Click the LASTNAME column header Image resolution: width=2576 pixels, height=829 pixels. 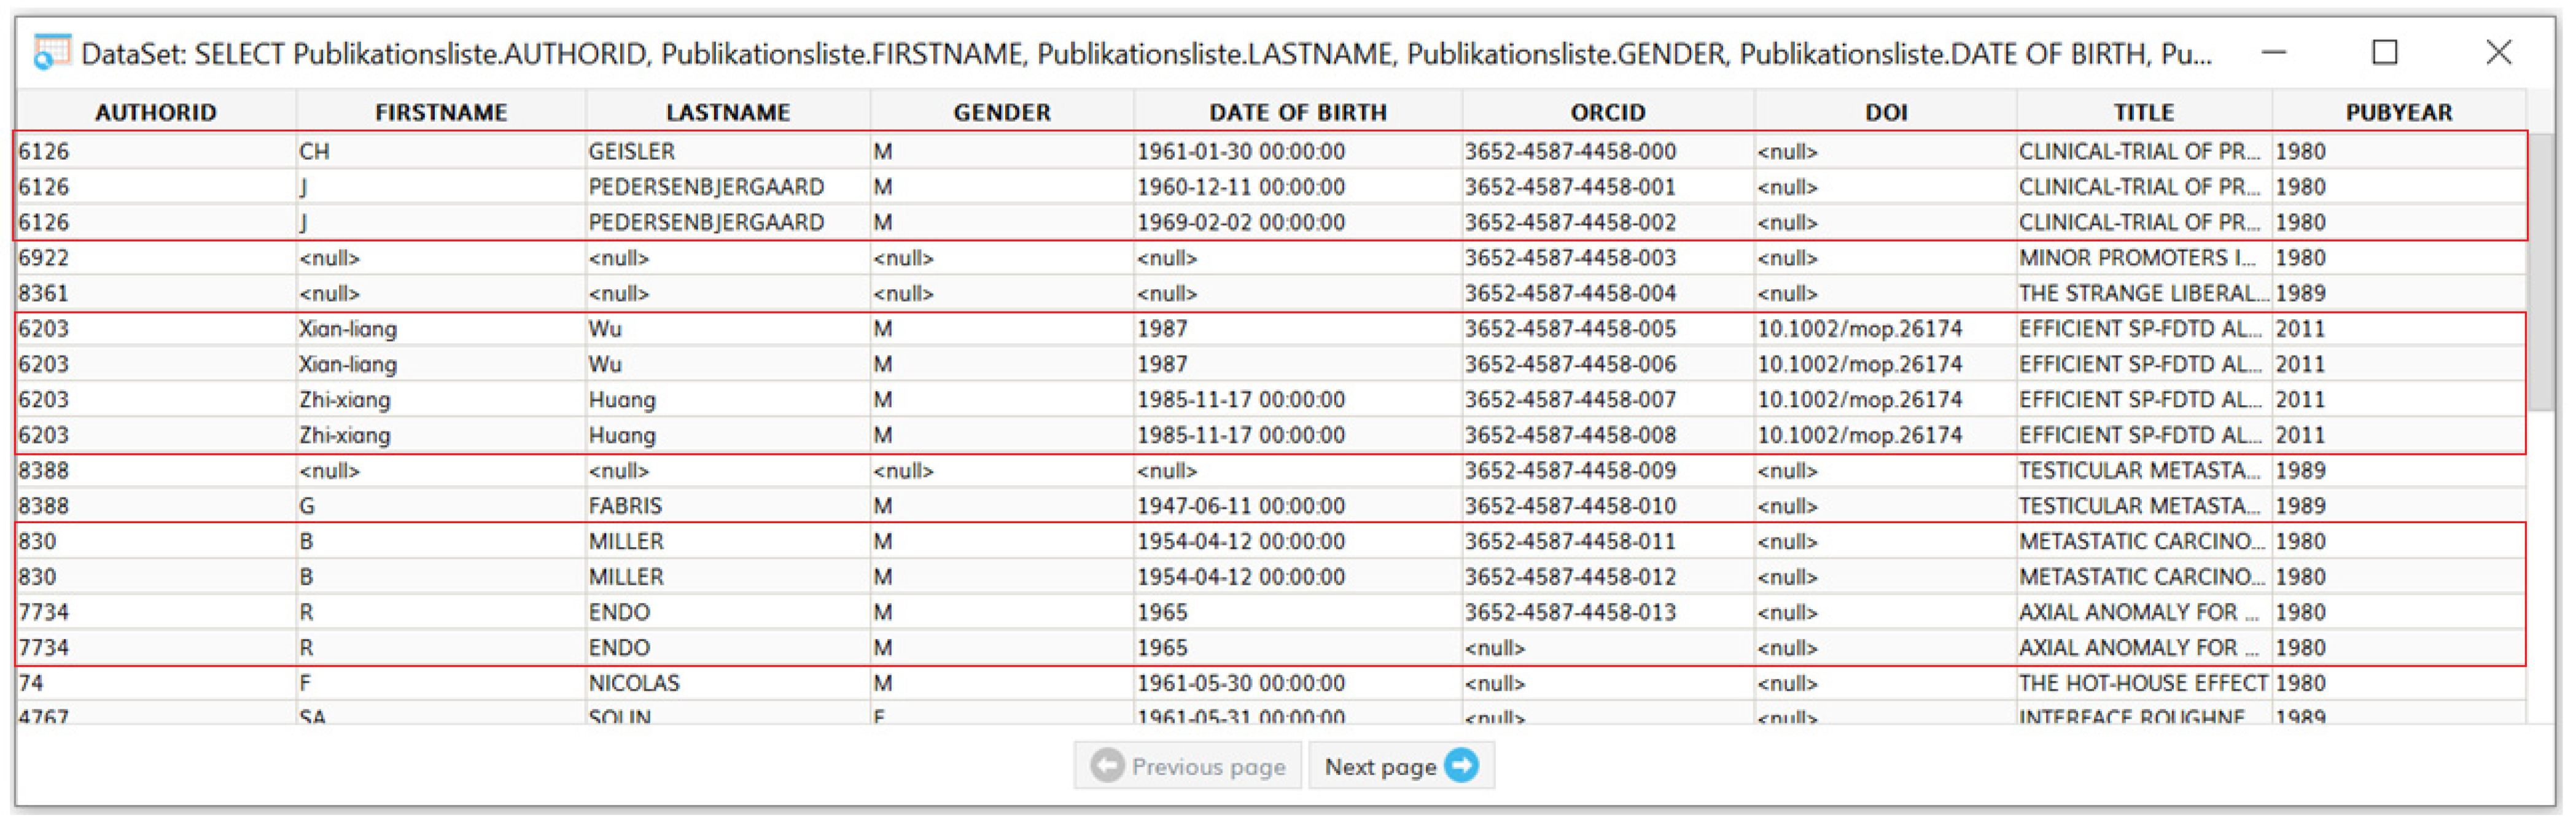point(728,112)
